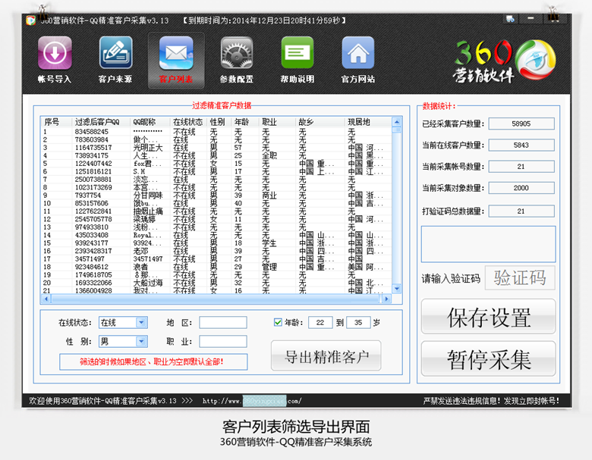592x460 pixels.
Task: Click the table scroll down arrow
Action: pyautogui.click(x=396, y=289)
